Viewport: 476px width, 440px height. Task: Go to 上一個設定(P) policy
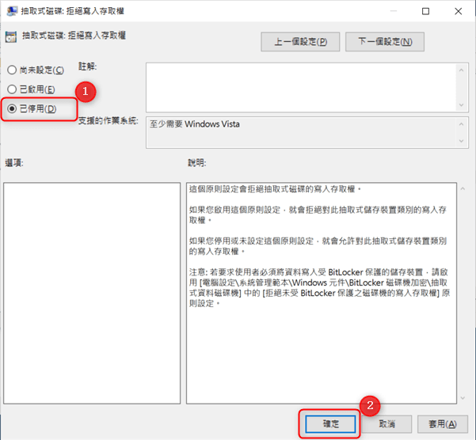pos(300,41)
